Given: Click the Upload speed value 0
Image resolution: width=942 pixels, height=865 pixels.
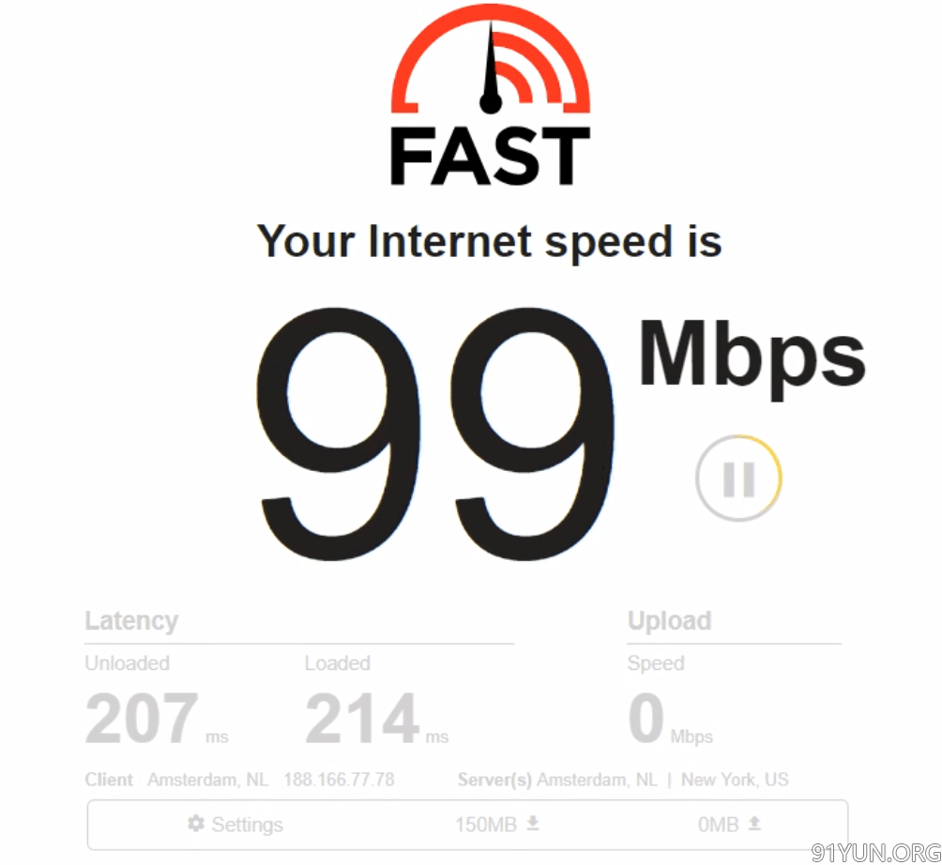Looking at the screenshot, I should [646, 718].
